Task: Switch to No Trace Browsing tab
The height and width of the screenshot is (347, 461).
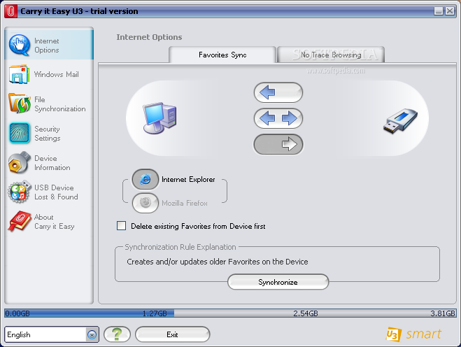Action: [331, 55]
